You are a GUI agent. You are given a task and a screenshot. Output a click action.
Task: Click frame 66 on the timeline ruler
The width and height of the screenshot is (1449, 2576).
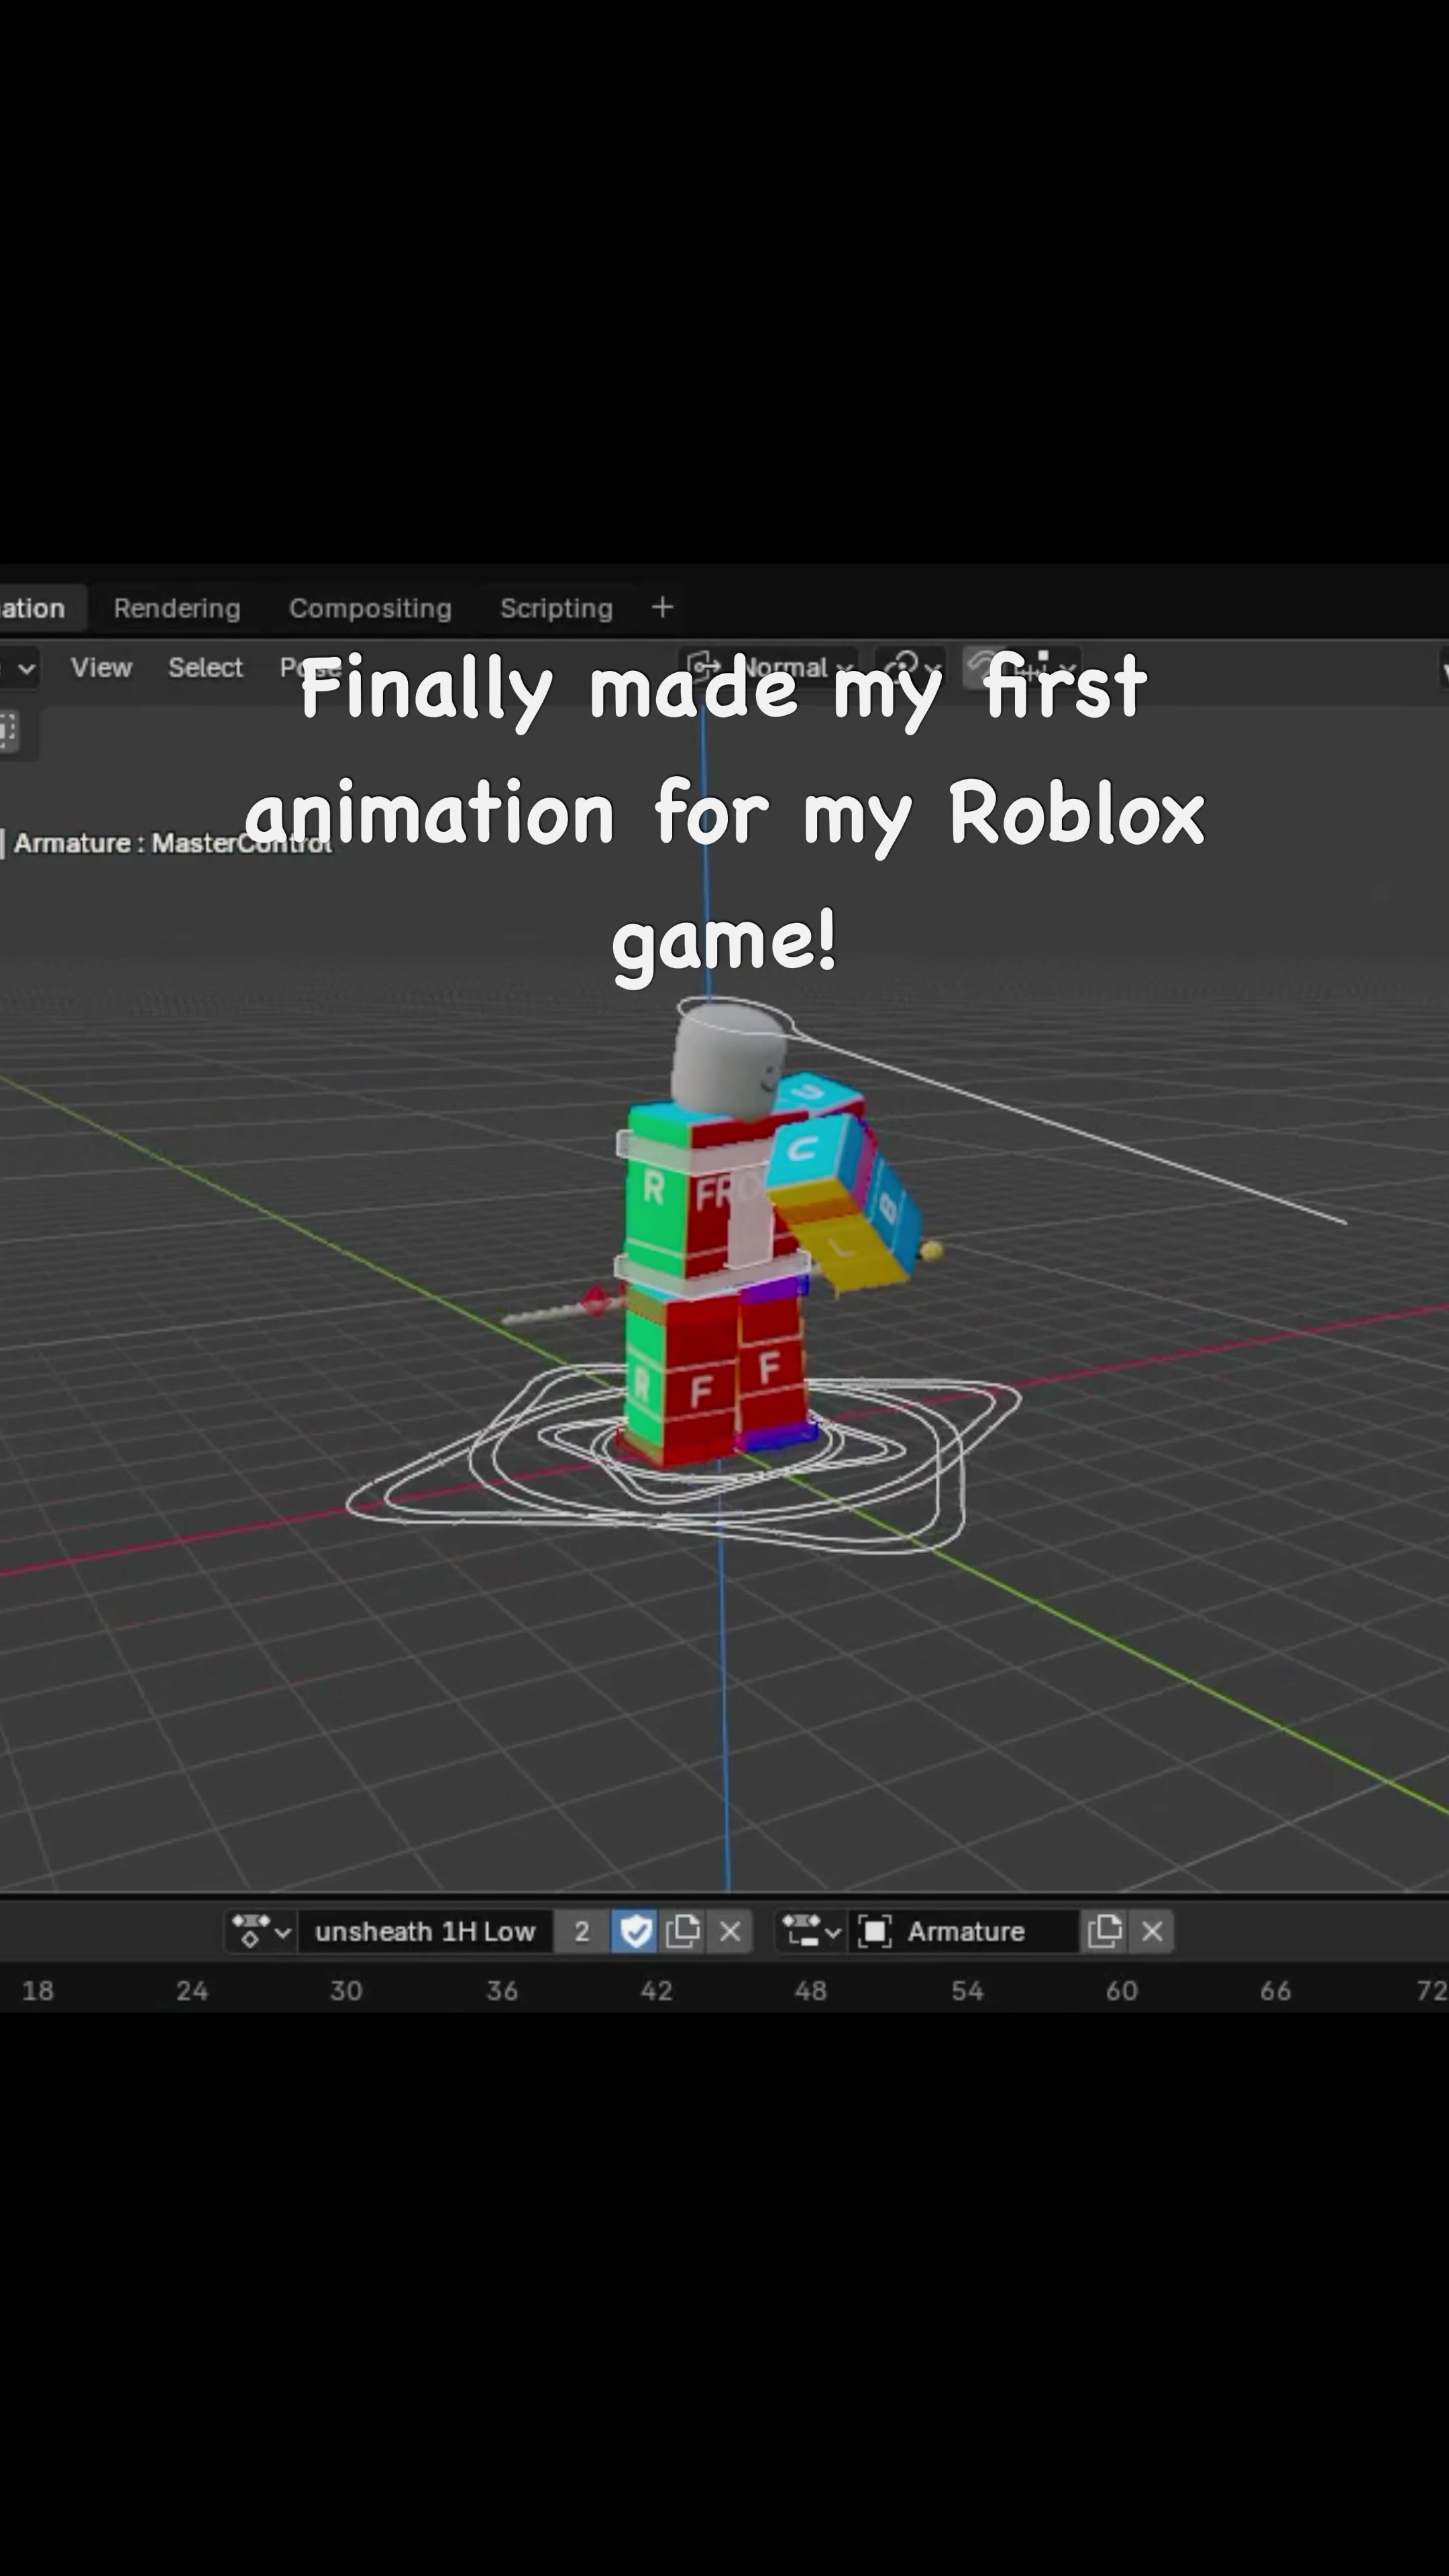click(1275, 1990)
